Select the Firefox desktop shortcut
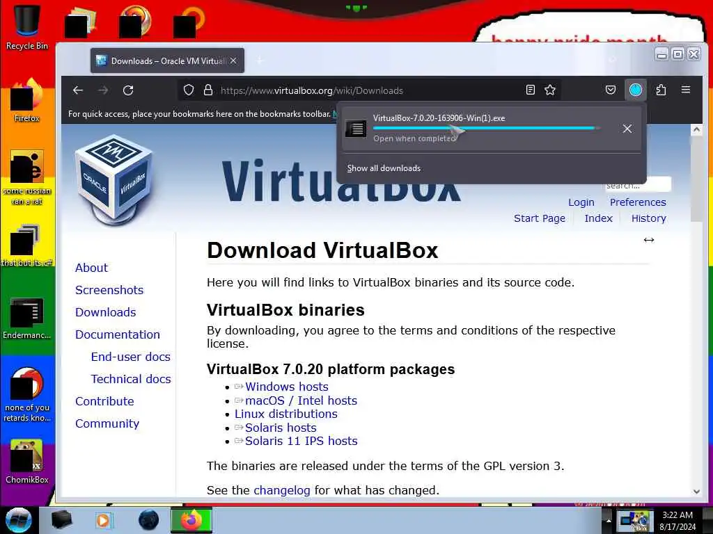The image size is (713, 534). 27,101
